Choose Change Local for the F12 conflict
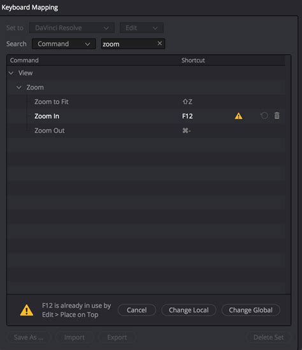 point(189,310)
